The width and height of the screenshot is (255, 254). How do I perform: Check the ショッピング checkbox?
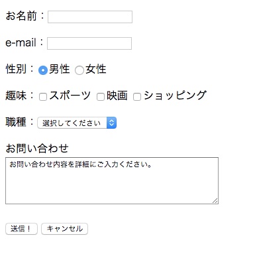pyautogui.click(x=137, y=97)
